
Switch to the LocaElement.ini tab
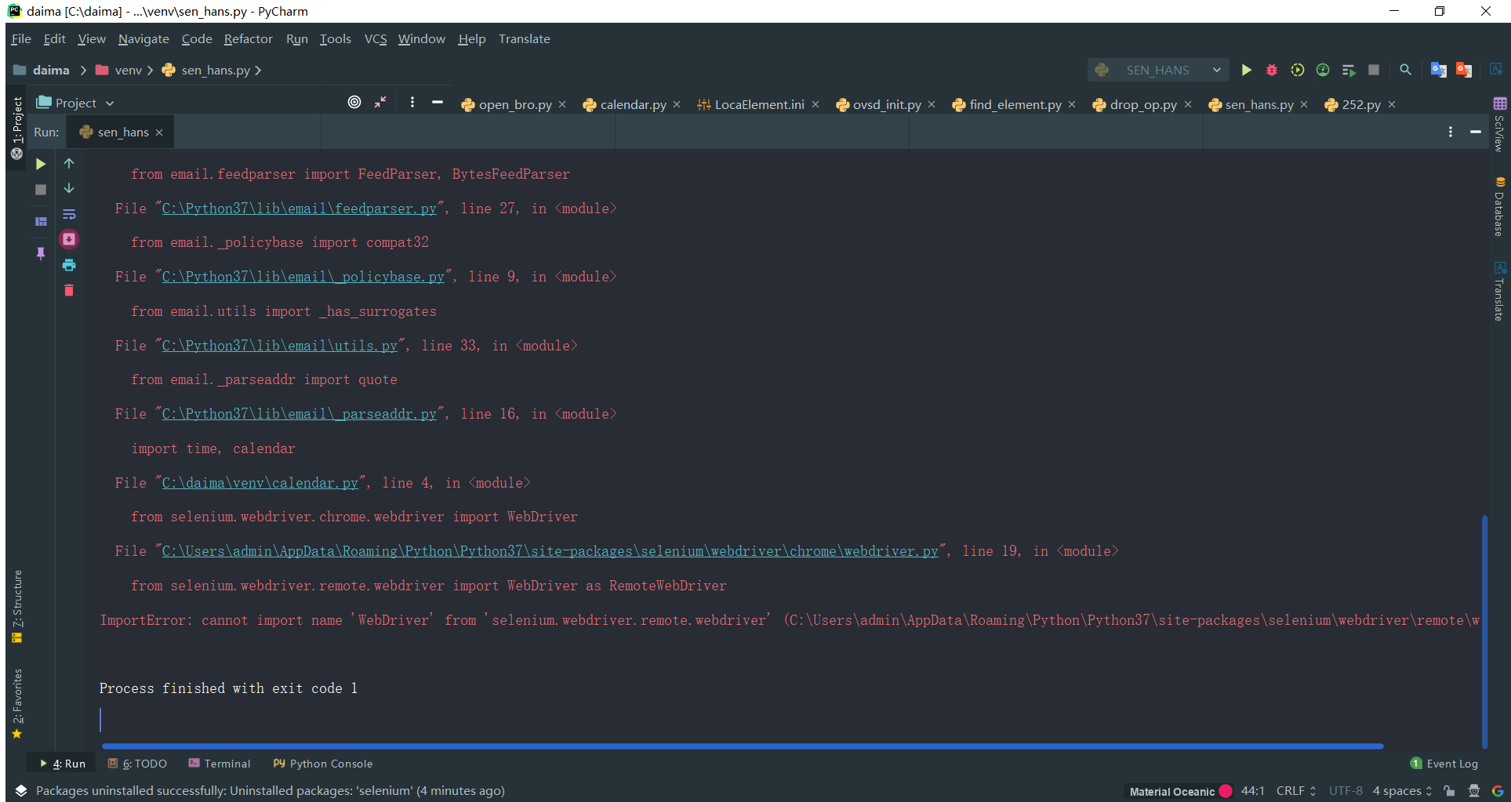(x=759, y=104)
